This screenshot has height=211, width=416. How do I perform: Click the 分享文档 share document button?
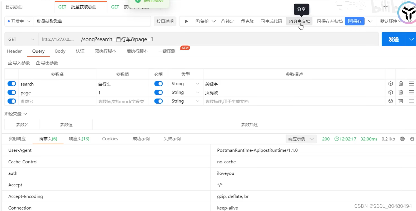point(299,21)
